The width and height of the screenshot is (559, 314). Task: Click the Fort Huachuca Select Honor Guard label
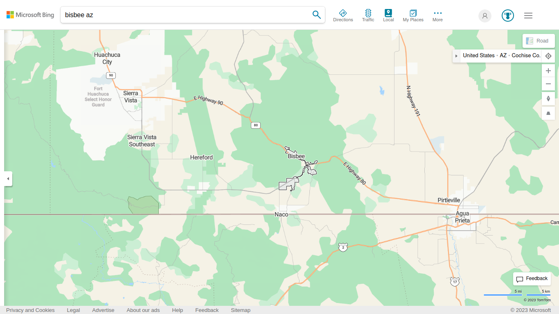tap(98, 96)
